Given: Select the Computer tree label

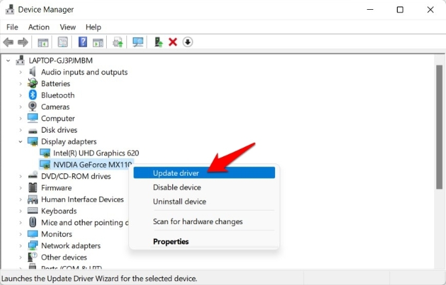Looking at the screenshot, I should [58, 118].
